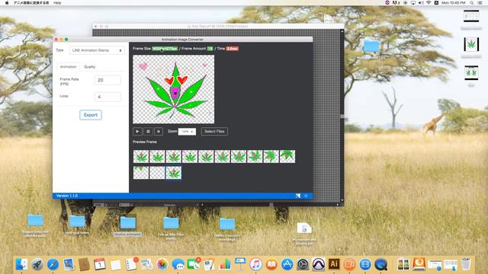Open FaceTime from the Dock

pyautogui.click(x=194, y=264)
